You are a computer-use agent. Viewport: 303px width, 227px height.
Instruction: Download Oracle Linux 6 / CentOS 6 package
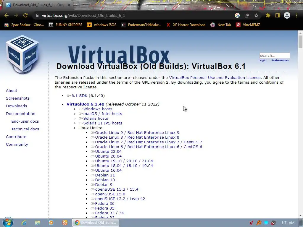coord(149,147)
